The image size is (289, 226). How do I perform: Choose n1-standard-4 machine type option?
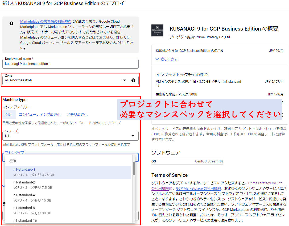coord(68,198)
